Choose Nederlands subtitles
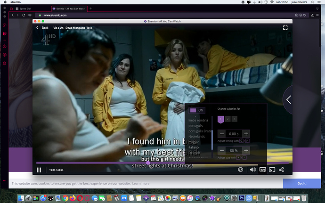 (x=197, y=137)
